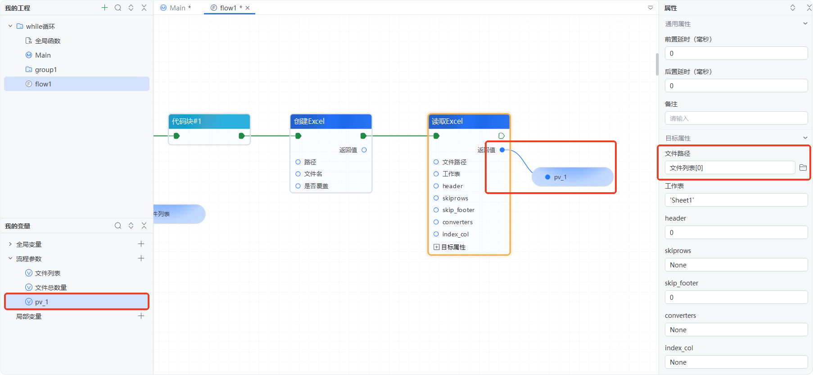Browse folder icon next to 文件路径
The image size is (813, 375).
[x=803, y=167]
